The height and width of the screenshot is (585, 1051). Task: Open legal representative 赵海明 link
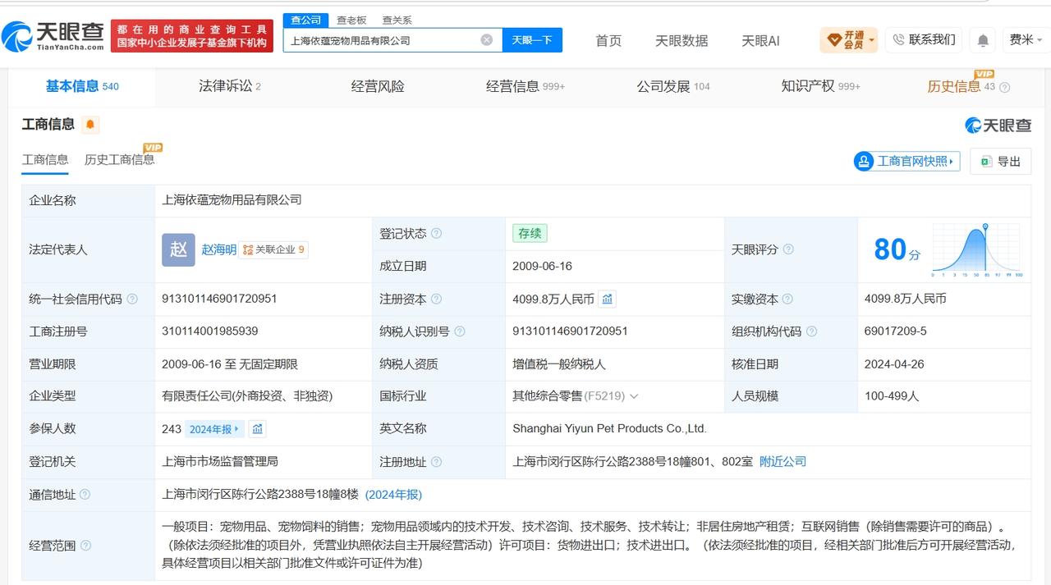click(218, 249)
